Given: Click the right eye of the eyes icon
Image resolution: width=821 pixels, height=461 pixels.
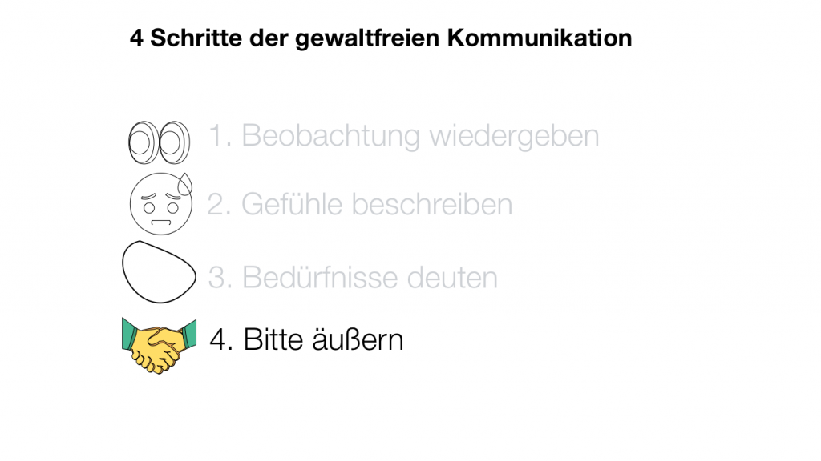Looking at the screenshot, I should point(173,142).
